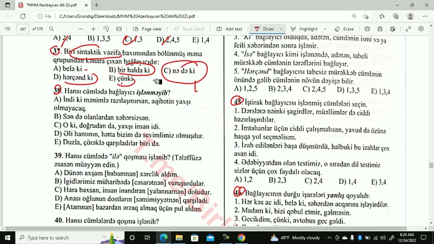
Task: Open the Windows Start menu
Action: (x=8, y=238)
